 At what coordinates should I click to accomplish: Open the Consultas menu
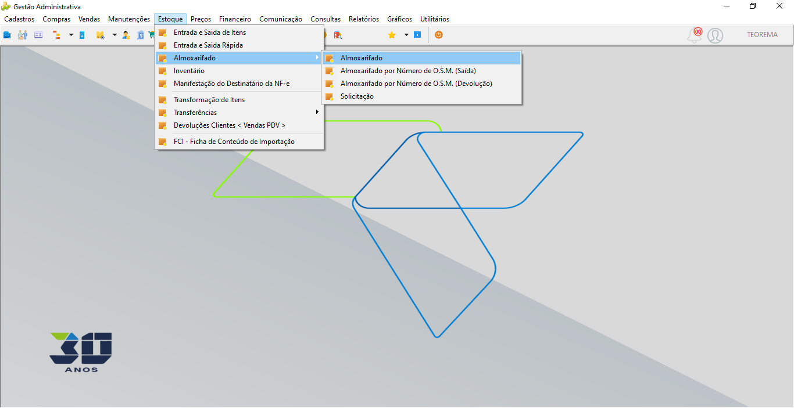(326, 19)
